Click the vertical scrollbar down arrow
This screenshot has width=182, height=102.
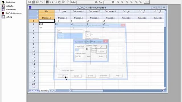[x=165, y=88]
